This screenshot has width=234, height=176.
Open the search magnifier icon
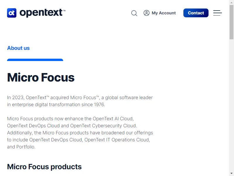pos(134,13)
